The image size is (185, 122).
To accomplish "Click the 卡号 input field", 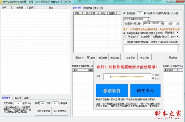I will (x=127, y=77).
